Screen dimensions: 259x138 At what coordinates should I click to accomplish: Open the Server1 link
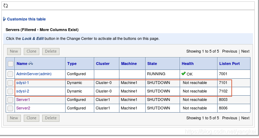coord(23,100)
